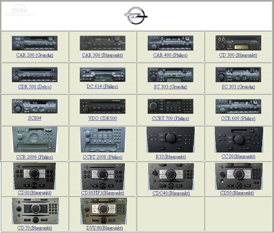Screen dimensions: 274x233
Task: Open the DVD90 (Blaupunkt) link
Action: pos(104,228)
